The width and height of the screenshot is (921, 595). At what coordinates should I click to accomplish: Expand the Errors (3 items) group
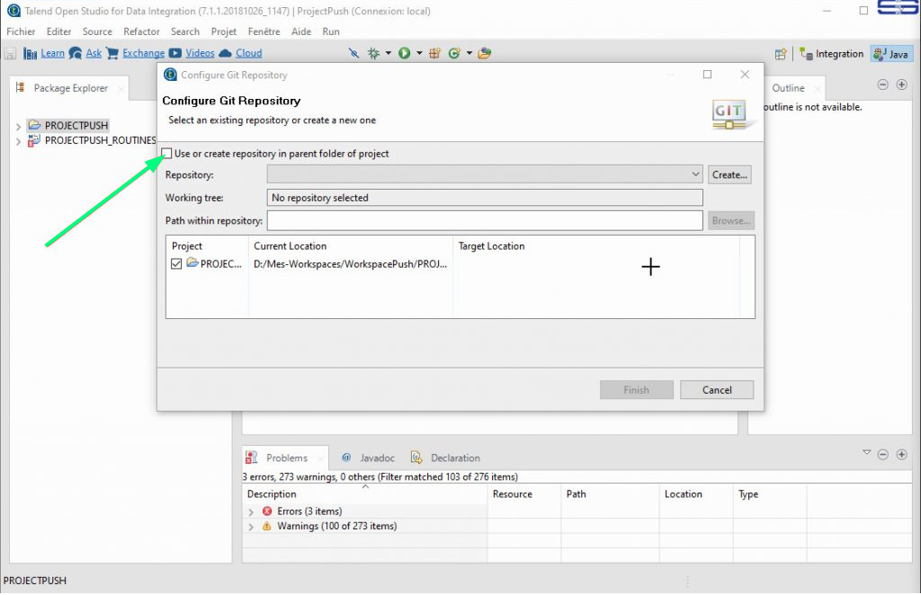251,512
